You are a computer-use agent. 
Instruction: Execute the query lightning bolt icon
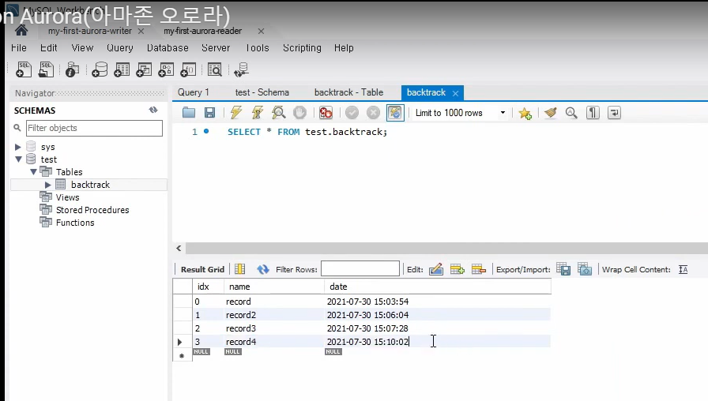[x=235, y=113]
